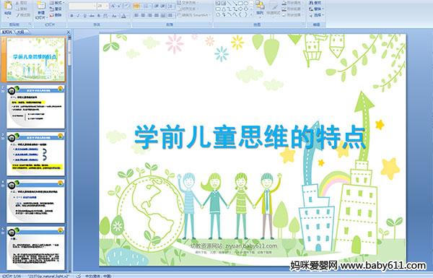The image size is (433, 278).
Task: Open the Select dropdown in Editing group
Action: click(316, 15)
